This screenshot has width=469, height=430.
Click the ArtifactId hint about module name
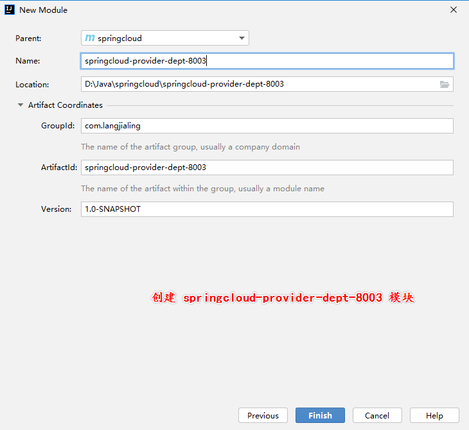(202, 189)
